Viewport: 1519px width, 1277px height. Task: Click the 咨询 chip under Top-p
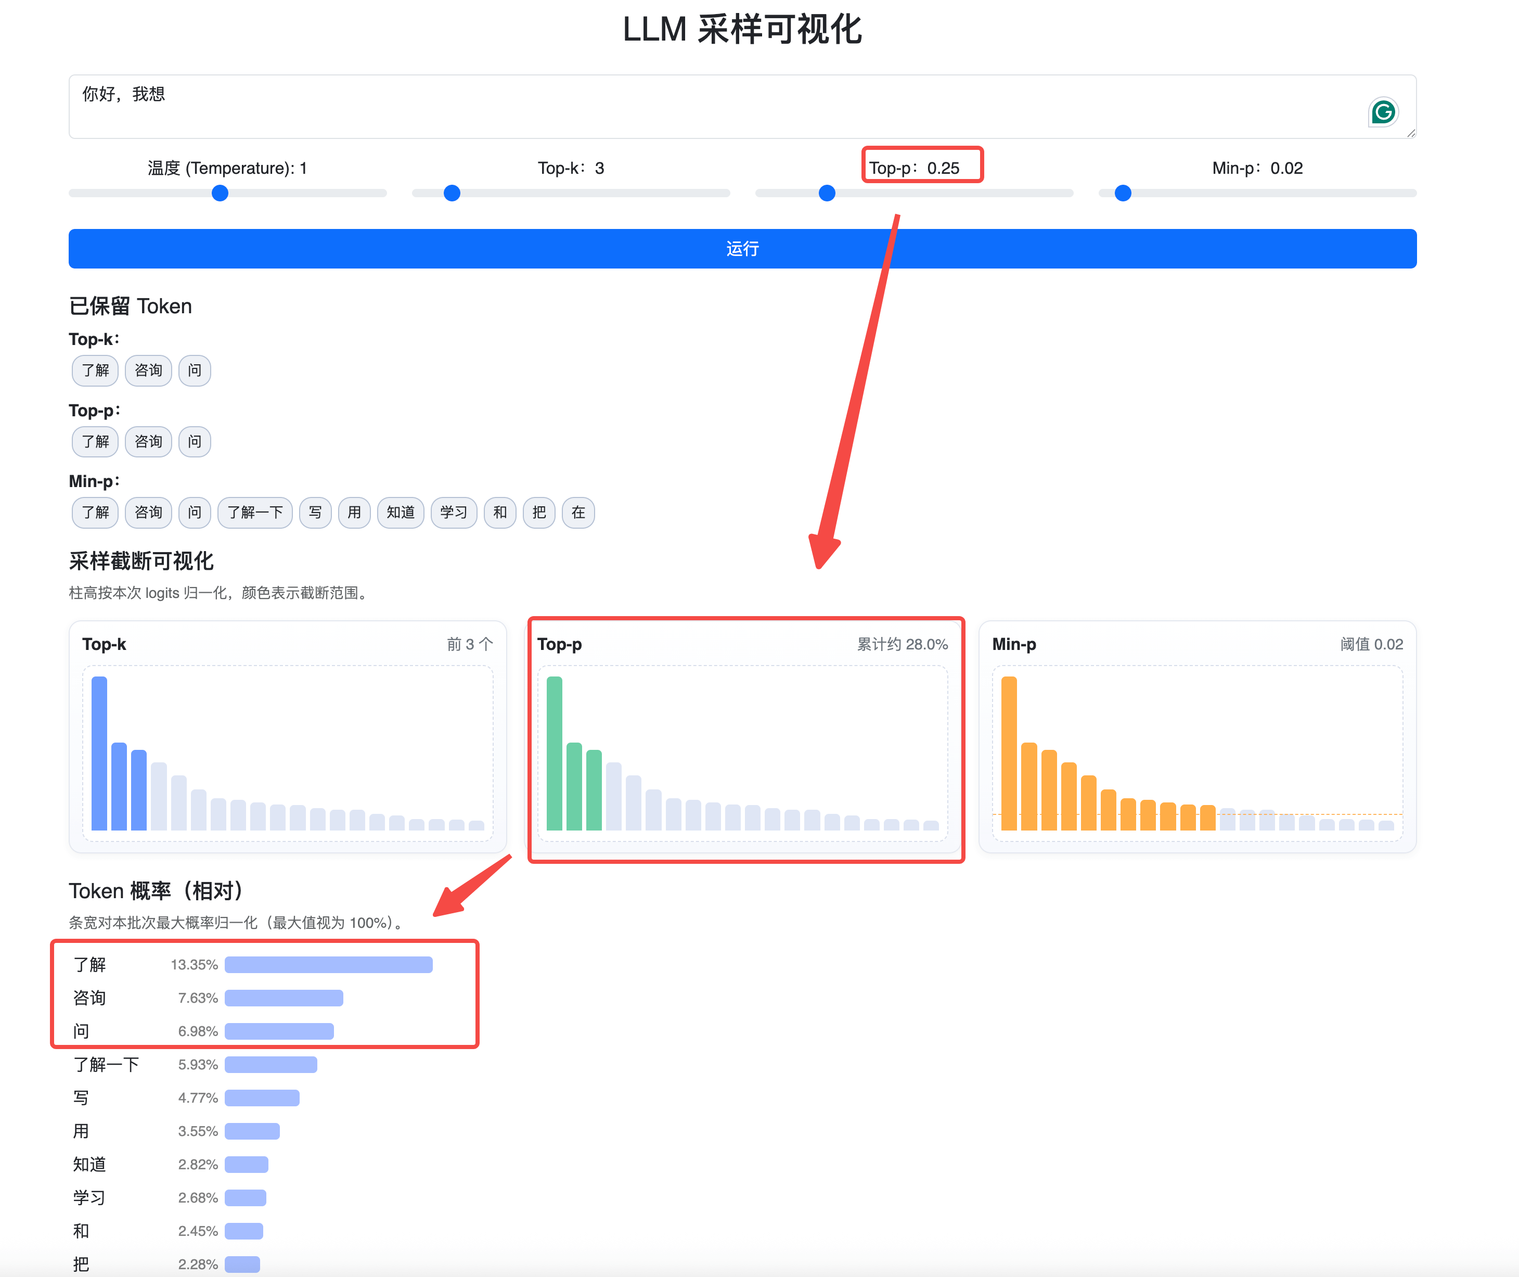coord(148,442)
